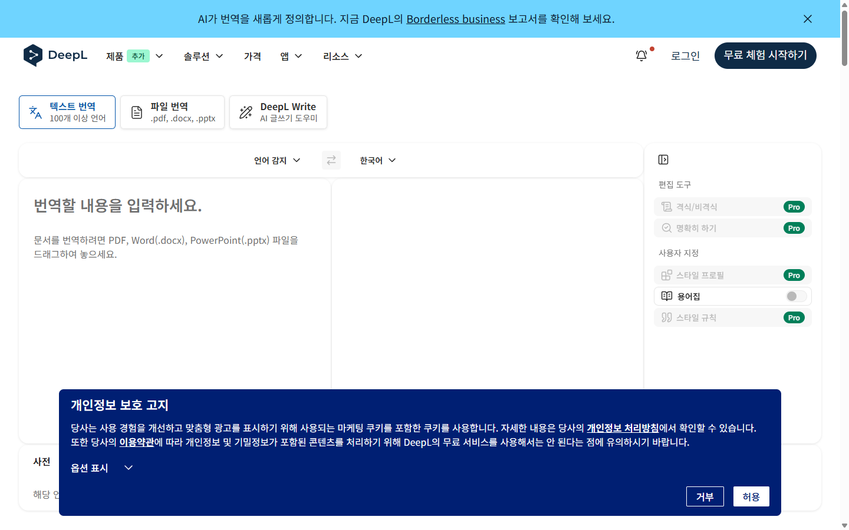Image resolution: width=849 pixels, height=530 pixels.
Task: Click the 허용 accept cookies button
Action: tap(751, 496)
